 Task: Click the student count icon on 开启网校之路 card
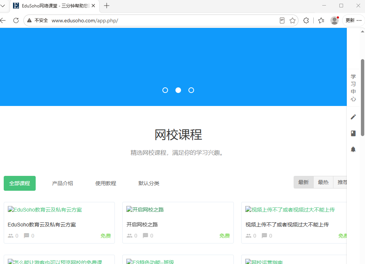(129, 236)
